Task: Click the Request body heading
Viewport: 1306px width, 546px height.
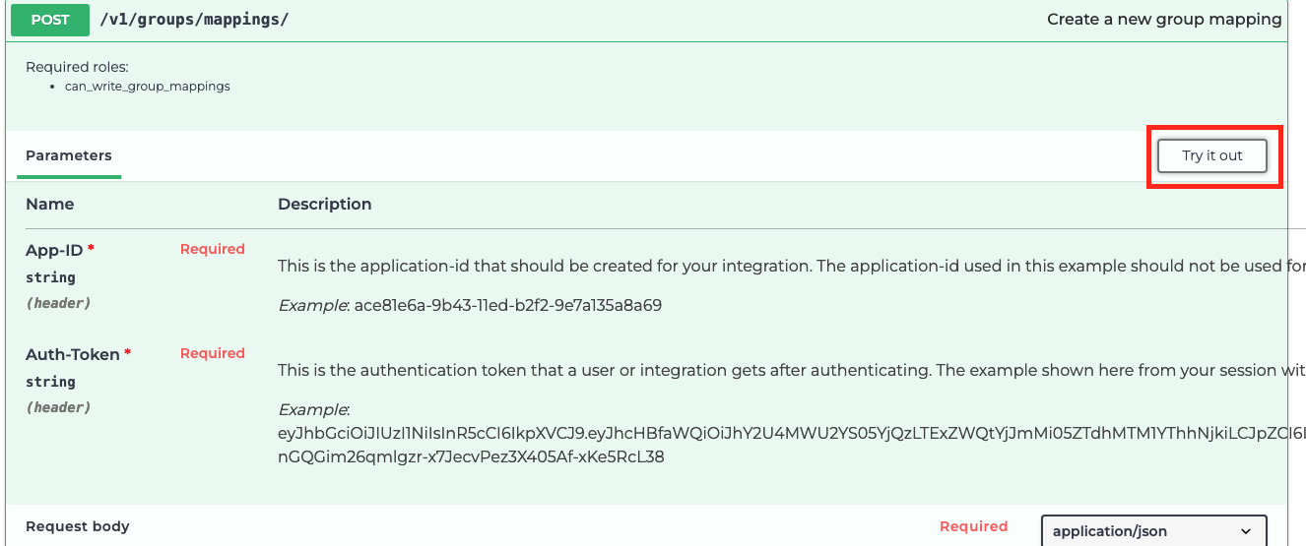Action: 77,527
